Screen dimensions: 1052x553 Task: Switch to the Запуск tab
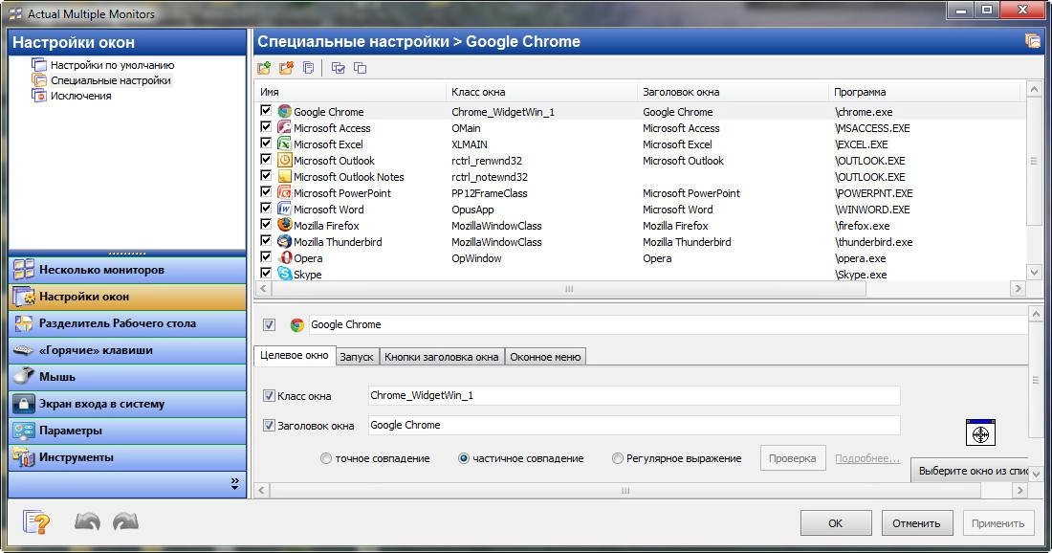pyautogui.click(x=357, y=357)
